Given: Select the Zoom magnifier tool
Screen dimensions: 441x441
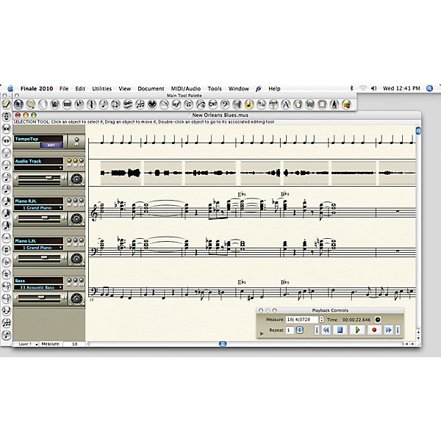Looking at the screenshot, I should click(30, 104).
